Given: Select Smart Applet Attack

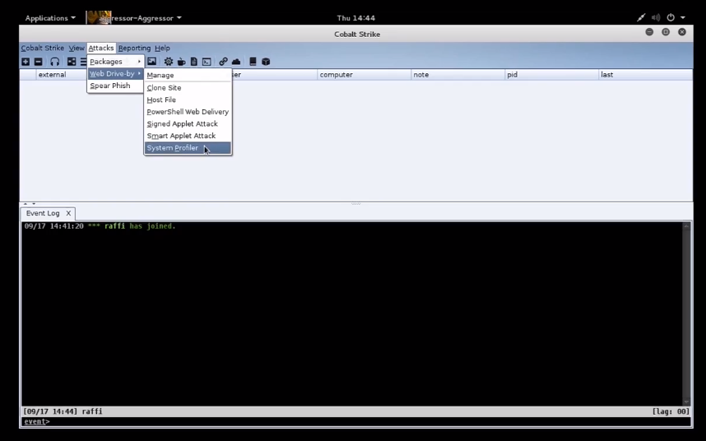Looking at the screenshot, I should pyautogui.click(x=188, y=136).
